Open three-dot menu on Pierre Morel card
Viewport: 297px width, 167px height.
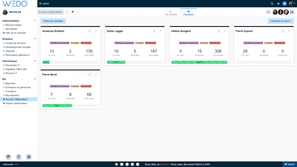pyautogui.click(x=96, y=75)
